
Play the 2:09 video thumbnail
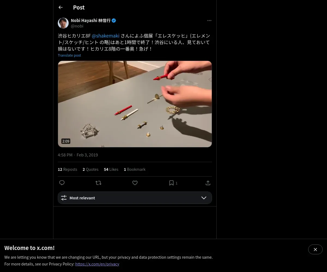coord(135,104)
